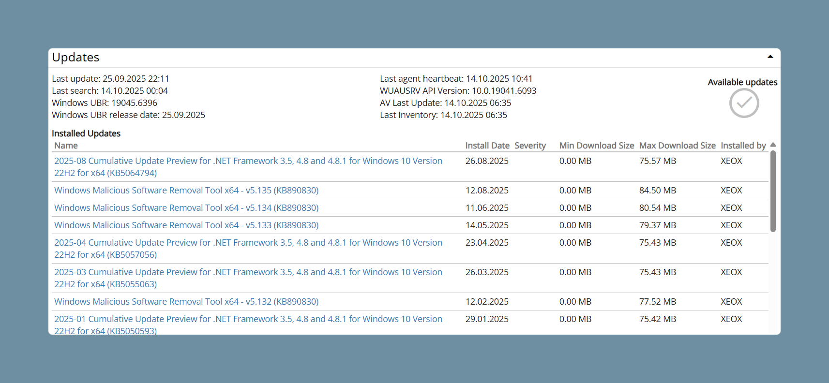Open the KB5057056 2025-04 Cumulative Update link

coord(248,249)
